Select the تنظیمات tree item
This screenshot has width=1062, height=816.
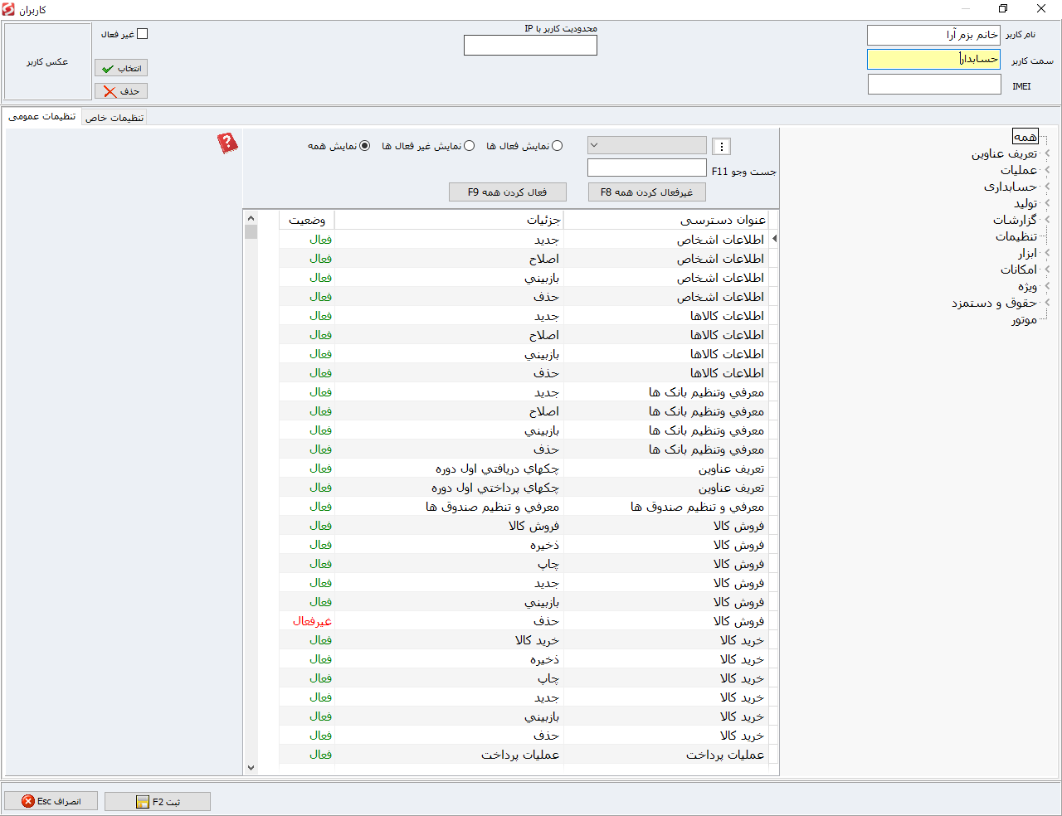coord(1016,236)
